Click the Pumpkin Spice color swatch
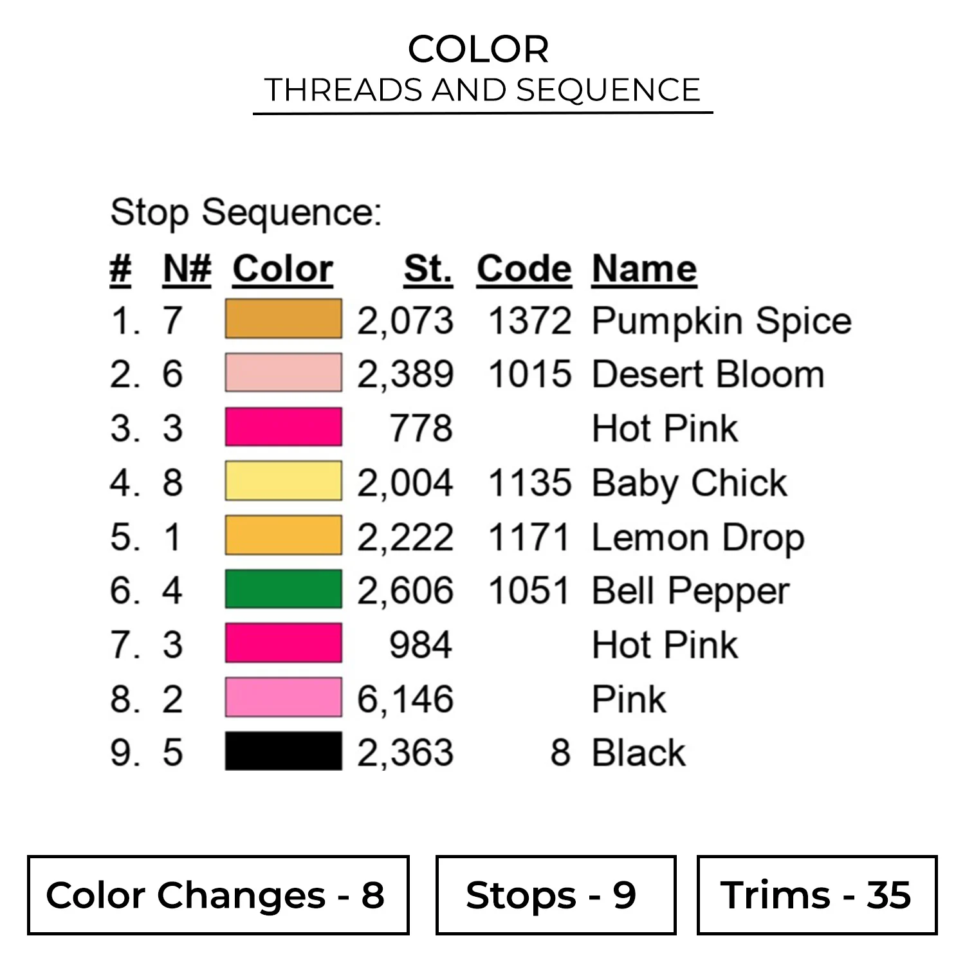 click(283, 318)
